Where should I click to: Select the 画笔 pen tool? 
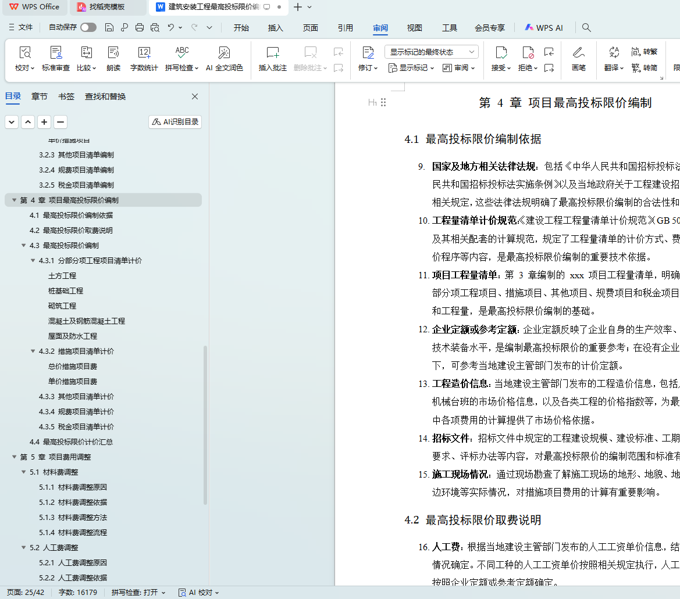(578, 53)
